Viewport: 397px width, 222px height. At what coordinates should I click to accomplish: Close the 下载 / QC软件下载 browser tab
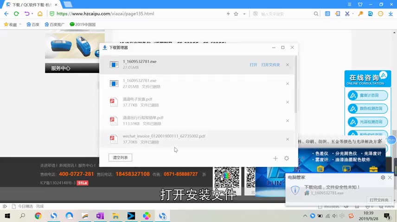(56, 5)
